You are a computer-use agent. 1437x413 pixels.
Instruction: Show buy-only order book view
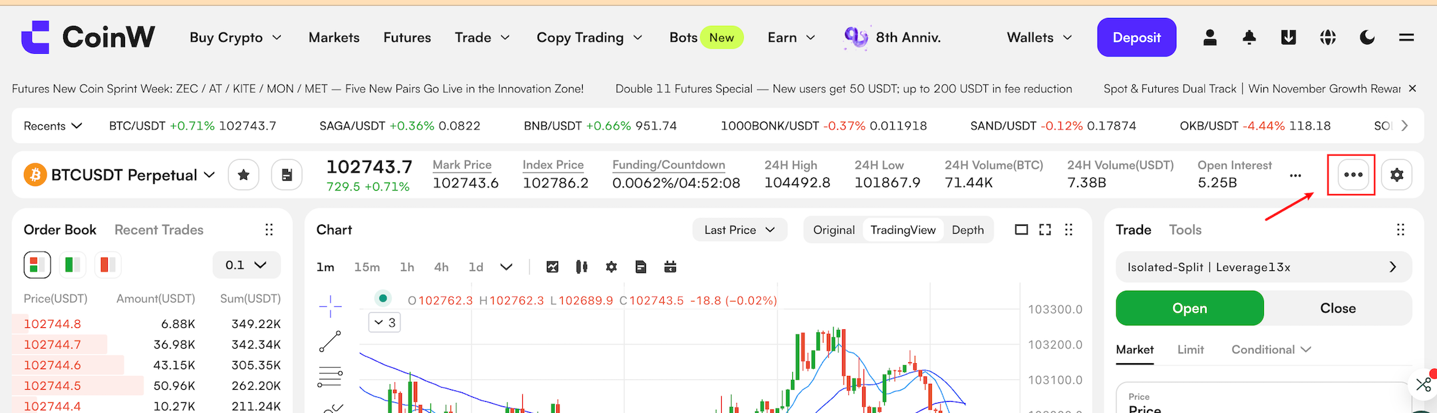[72, 265]
